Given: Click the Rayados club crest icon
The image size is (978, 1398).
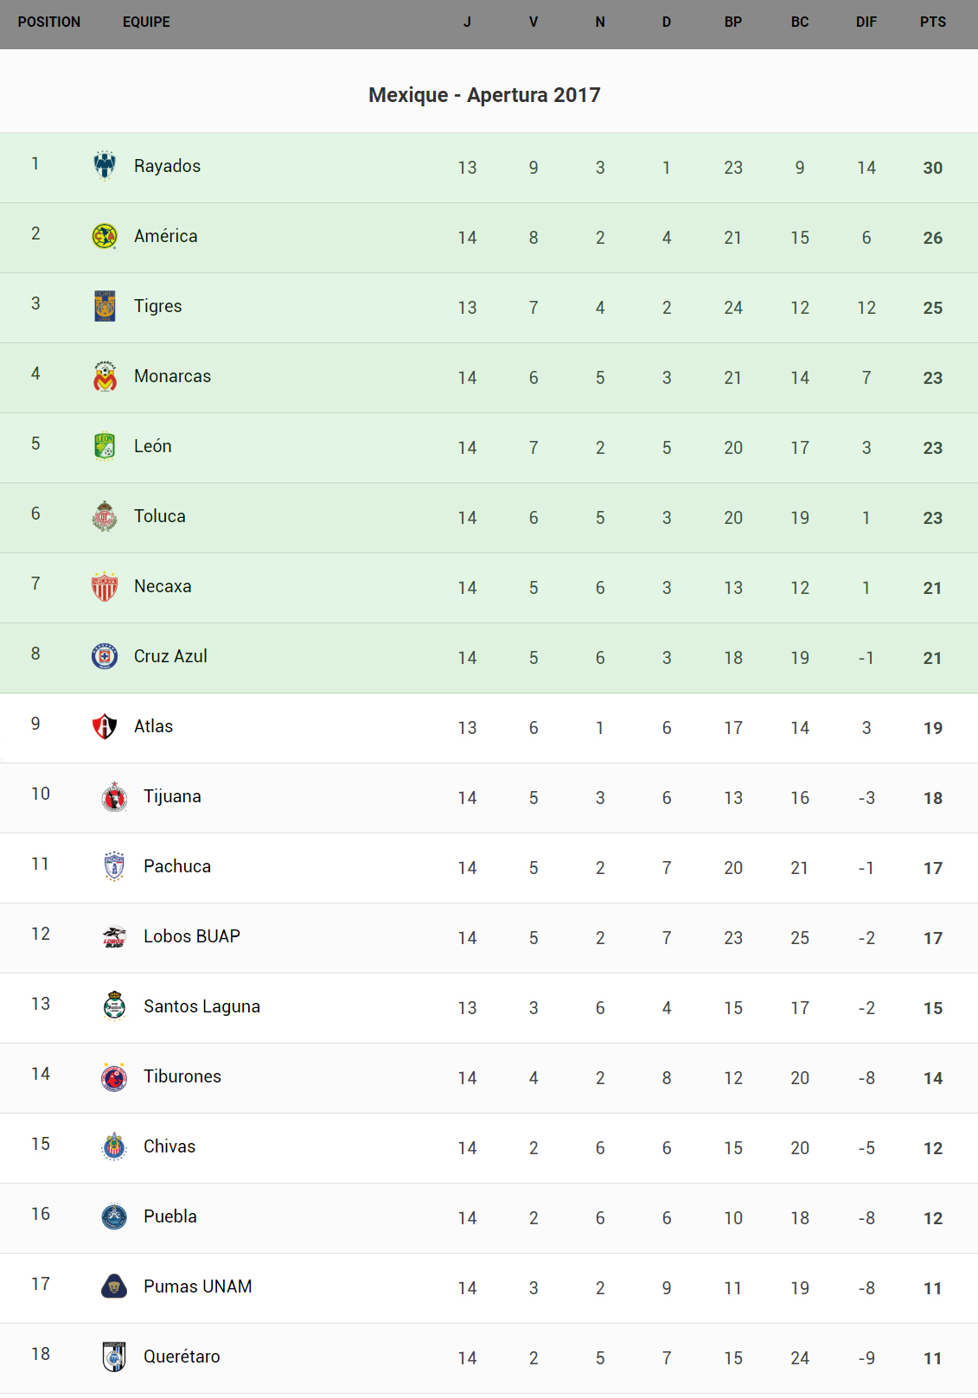Looking at the screenshot, I should (x=105, y=165).
